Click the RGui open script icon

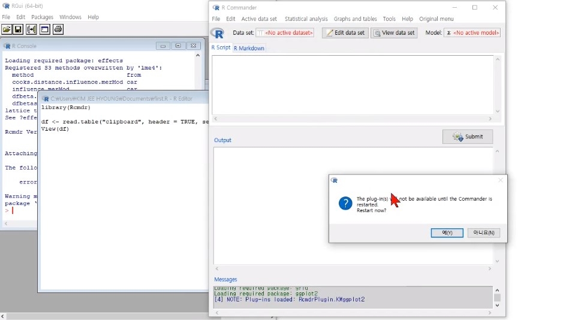coord(7,29)
